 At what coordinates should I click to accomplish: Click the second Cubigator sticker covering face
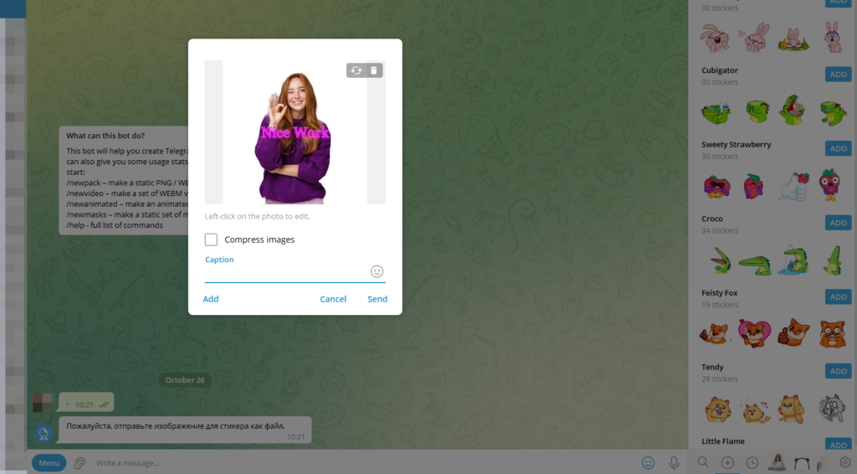[x=757, y=111]
